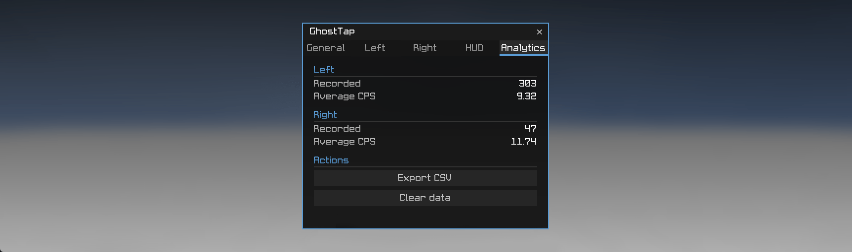Click the Export CSV button
Viewport: 852px width, 252px height.
[426, 178]
